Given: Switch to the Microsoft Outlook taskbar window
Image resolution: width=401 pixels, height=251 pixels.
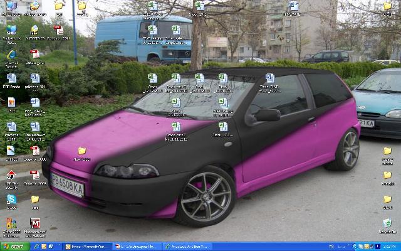Looking at the screenshot, I should click(88, 247).
